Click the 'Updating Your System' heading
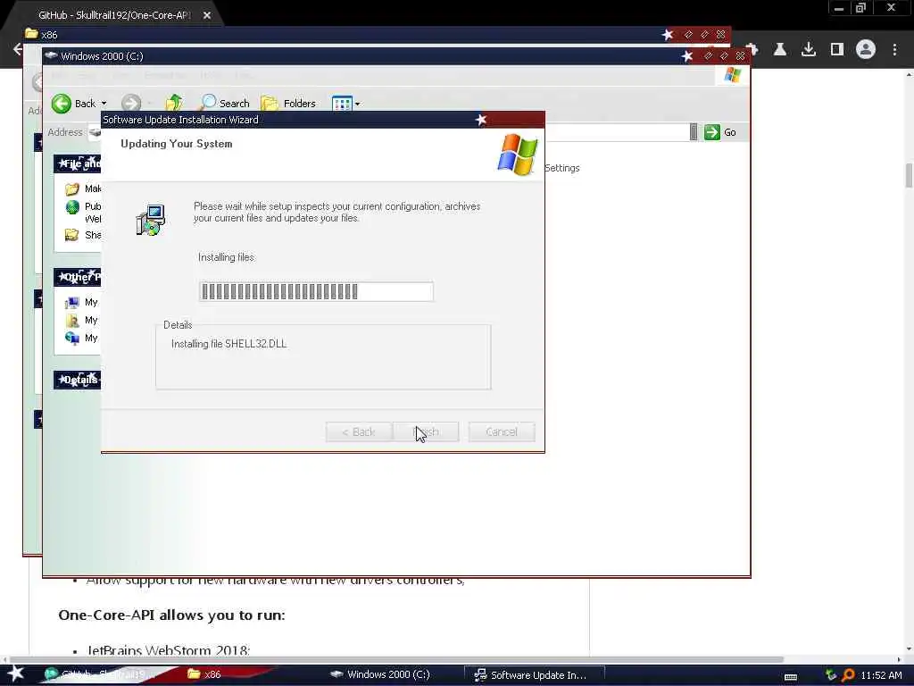The image size is (914, 686). point(177,144)
